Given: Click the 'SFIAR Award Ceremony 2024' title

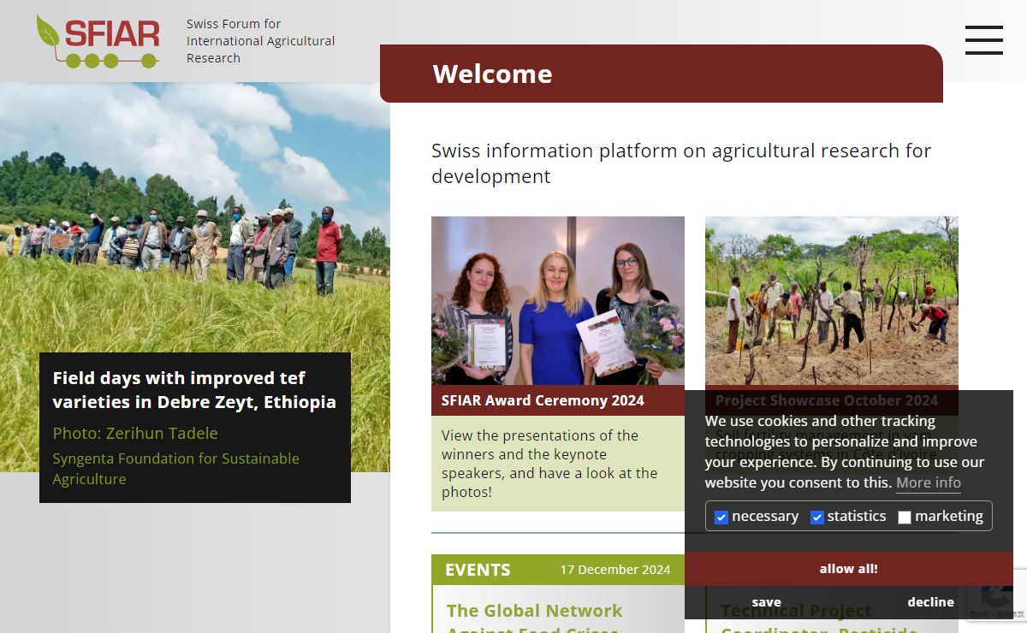Looking at the screenshot, I should click(543, 400).
